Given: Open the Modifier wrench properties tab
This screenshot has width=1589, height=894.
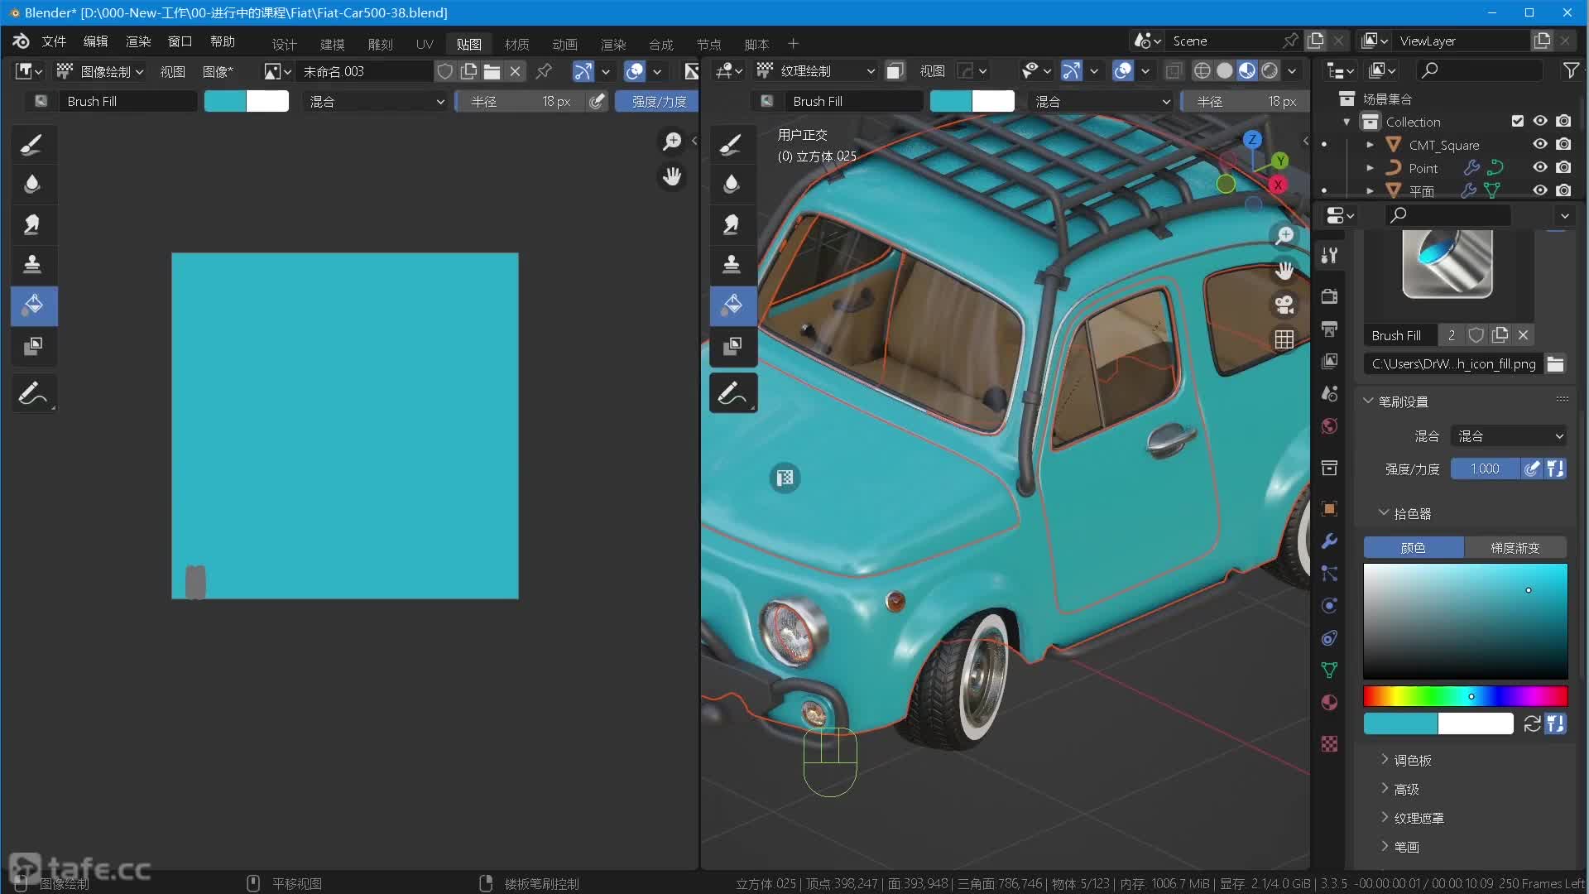Looking at the screenshot, I should tap(1329, 541).
